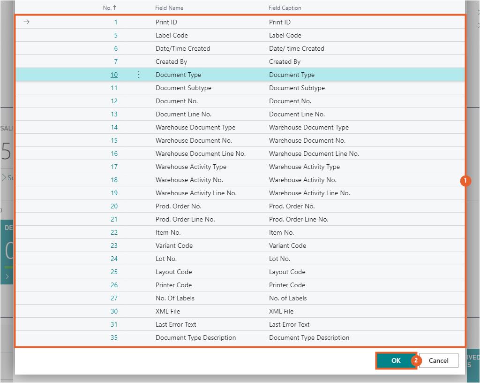Select field number 1 Print ID

tap(115, 22)
